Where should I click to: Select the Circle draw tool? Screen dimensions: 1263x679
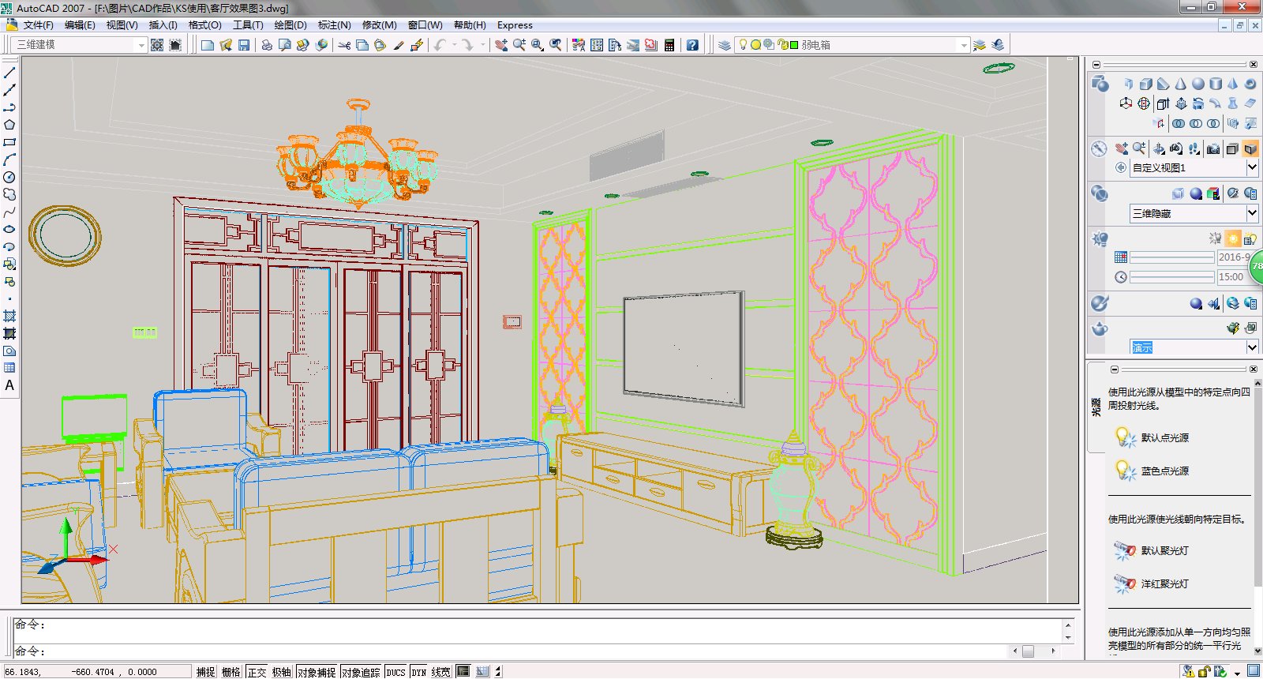[x=9, y=177]
